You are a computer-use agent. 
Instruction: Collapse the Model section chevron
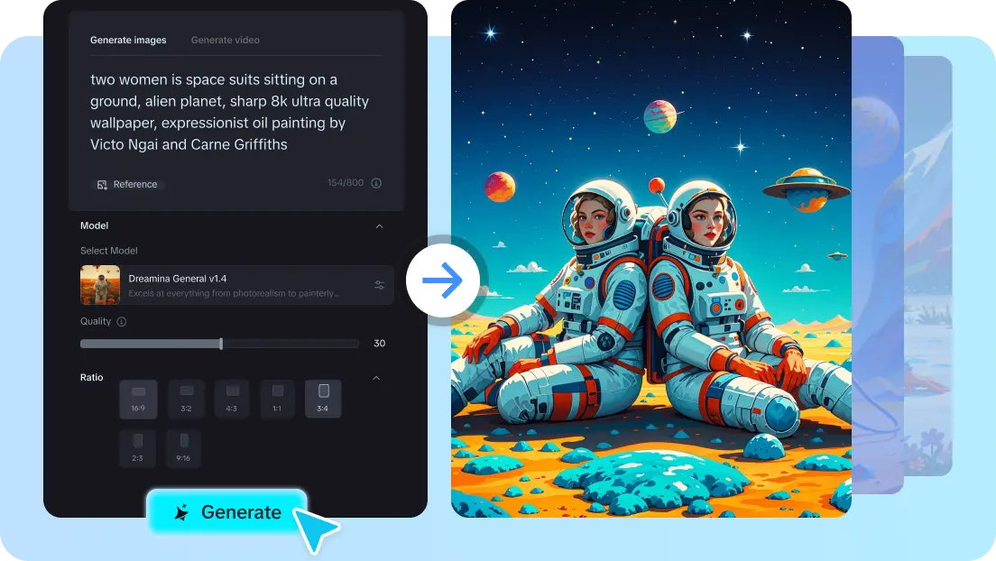(379, 226)
